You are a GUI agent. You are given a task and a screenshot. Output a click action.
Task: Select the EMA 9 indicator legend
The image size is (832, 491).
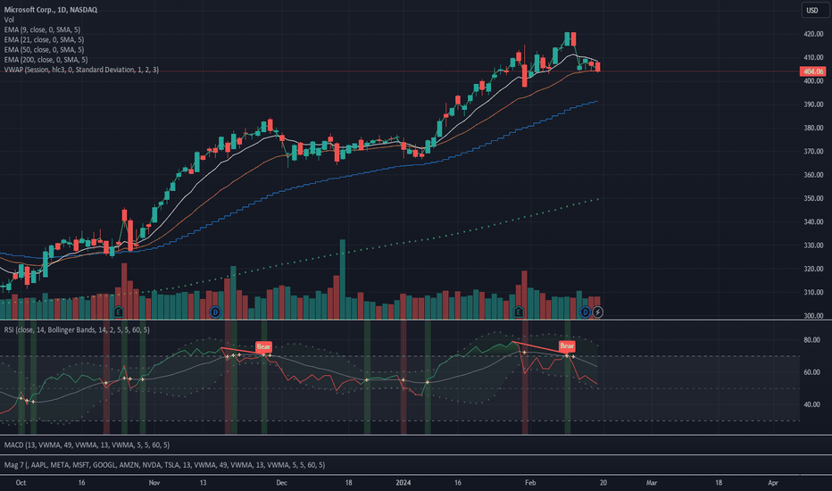pos(43,29)
